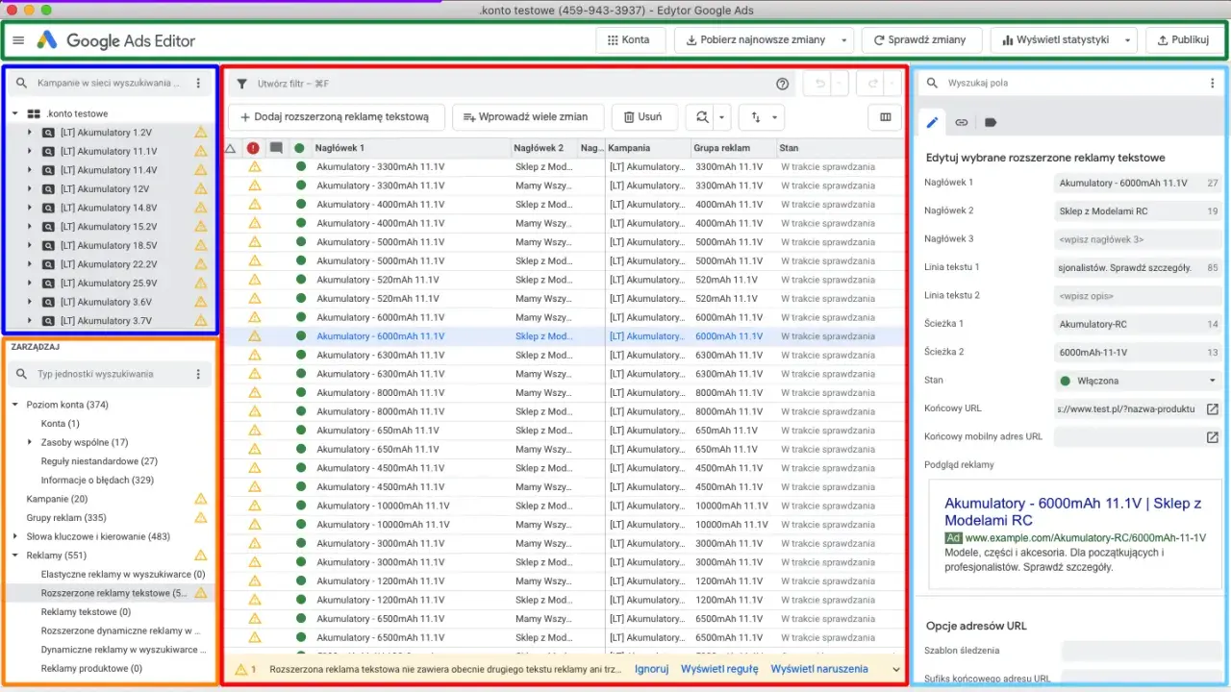Screen dimensions: 1231x692
Task: Switch to the link URL tab
Action: [x=962, y=122]
